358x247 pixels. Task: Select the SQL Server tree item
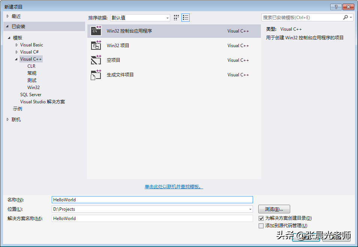click(x=31, y=95)
